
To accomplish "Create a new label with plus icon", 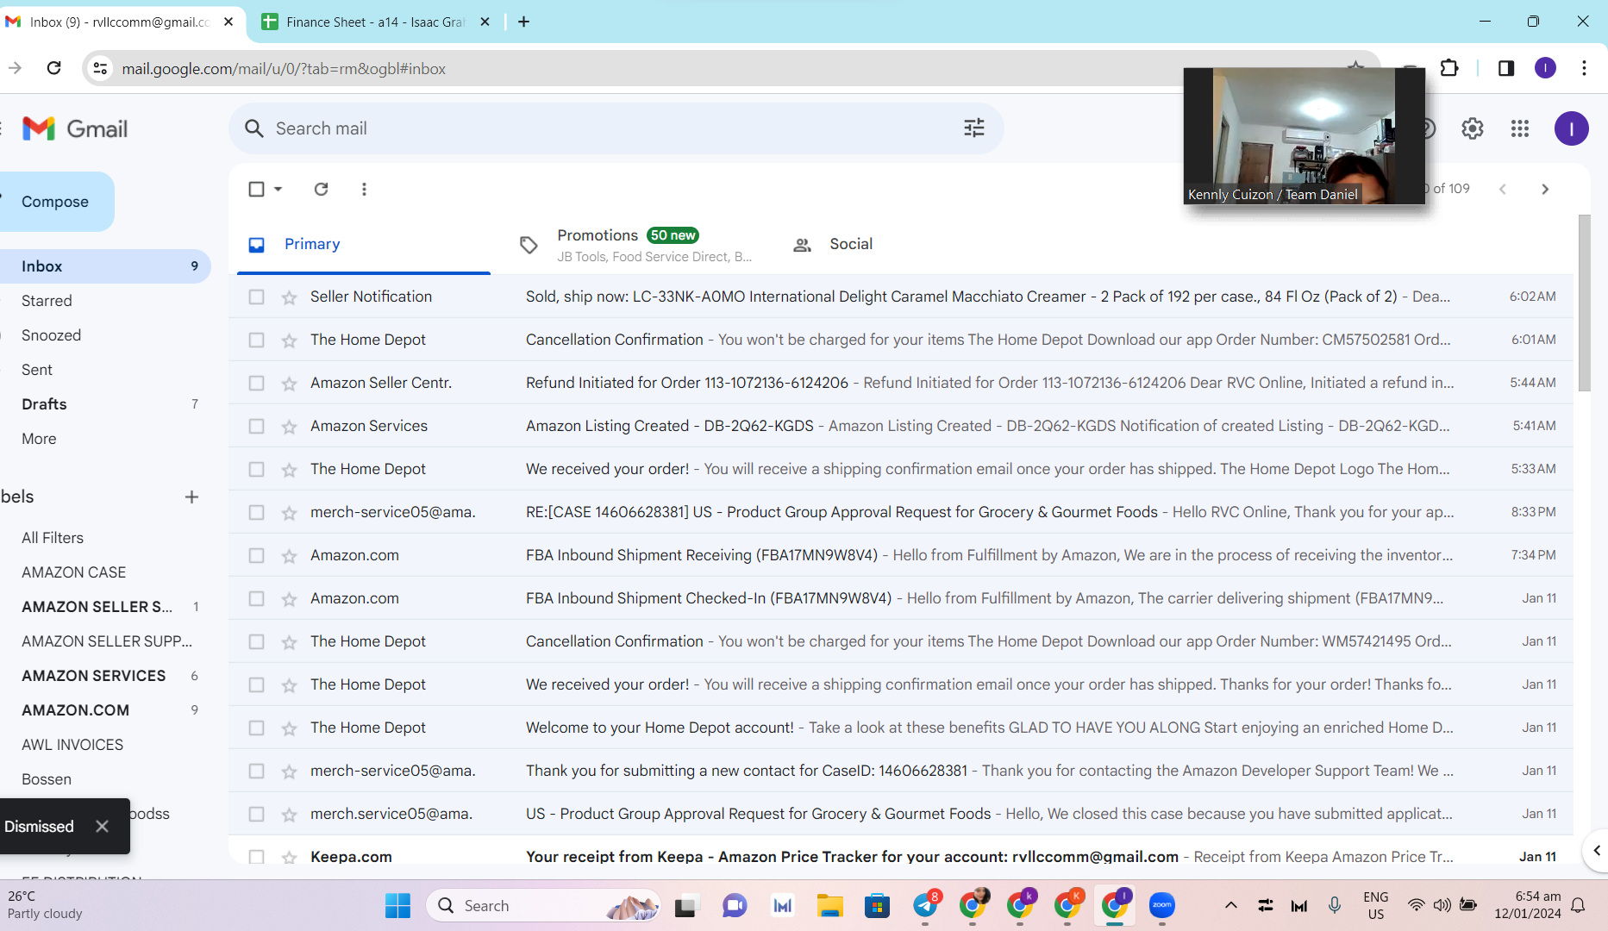I will 191,497.
